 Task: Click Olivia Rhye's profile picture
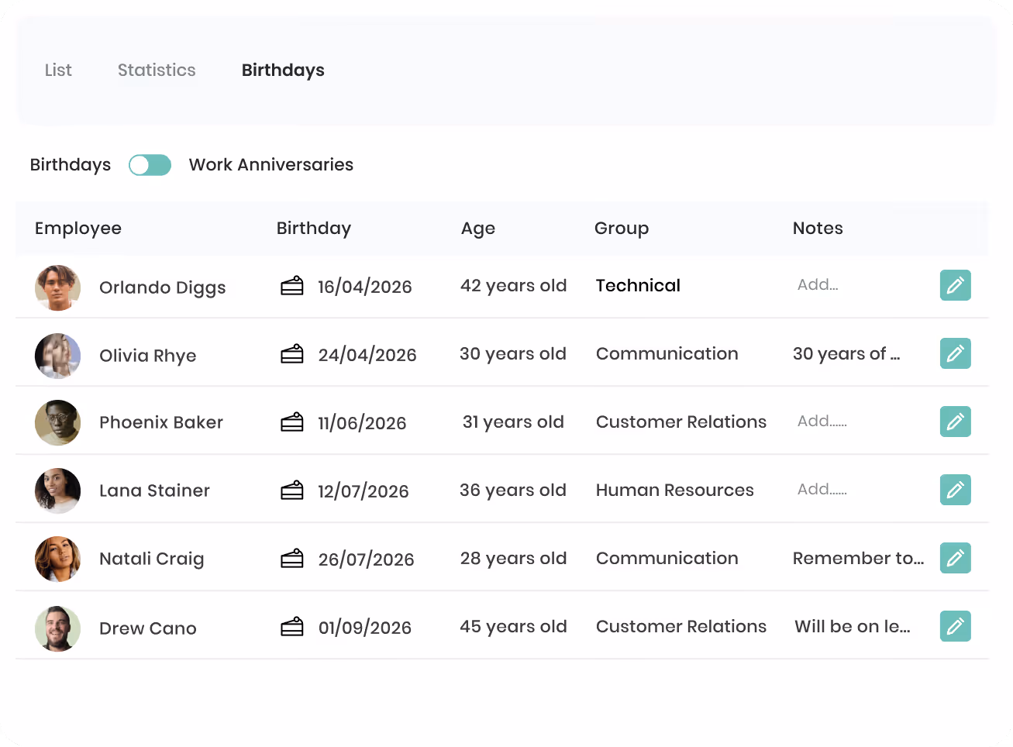[x=58, y=356]
